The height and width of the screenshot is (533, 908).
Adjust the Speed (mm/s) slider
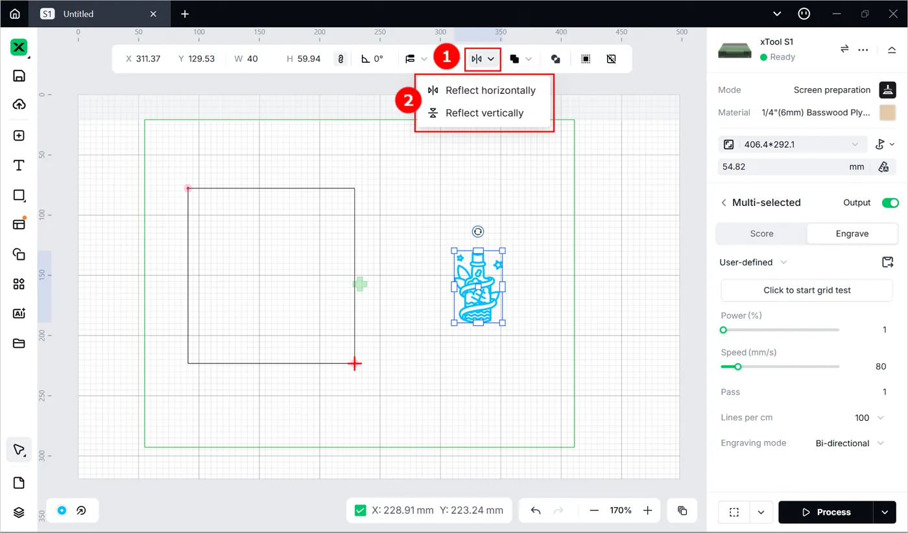click(x=780, y=367)
